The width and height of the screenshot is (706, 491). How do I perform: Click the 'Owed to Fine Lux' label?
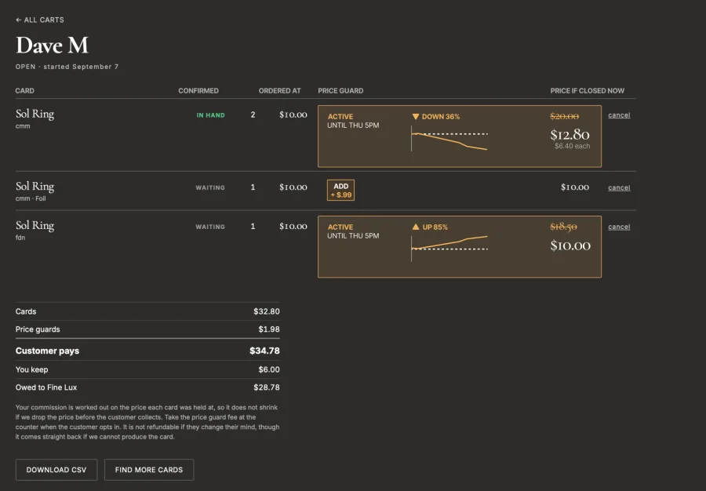pos(46,387)
